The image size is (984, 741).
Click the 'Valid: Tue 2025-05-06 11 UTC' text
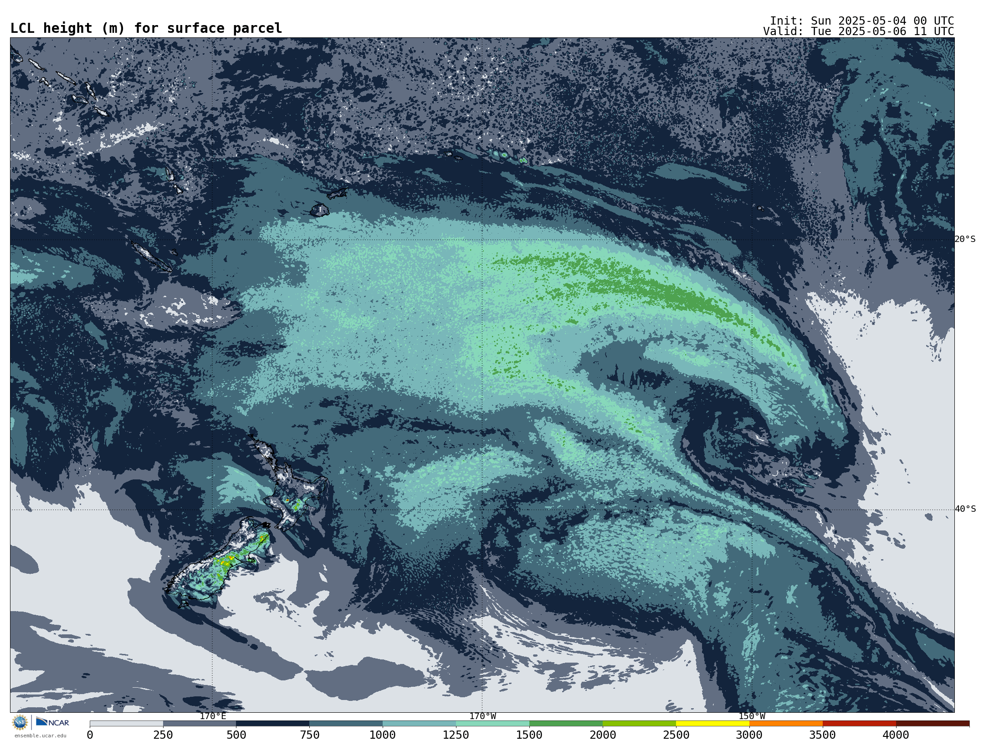(859, 31)
